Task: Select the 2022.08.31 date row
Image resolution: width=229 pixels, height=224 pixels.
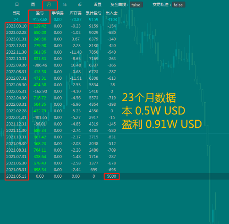Action: (x=16, y=72)
